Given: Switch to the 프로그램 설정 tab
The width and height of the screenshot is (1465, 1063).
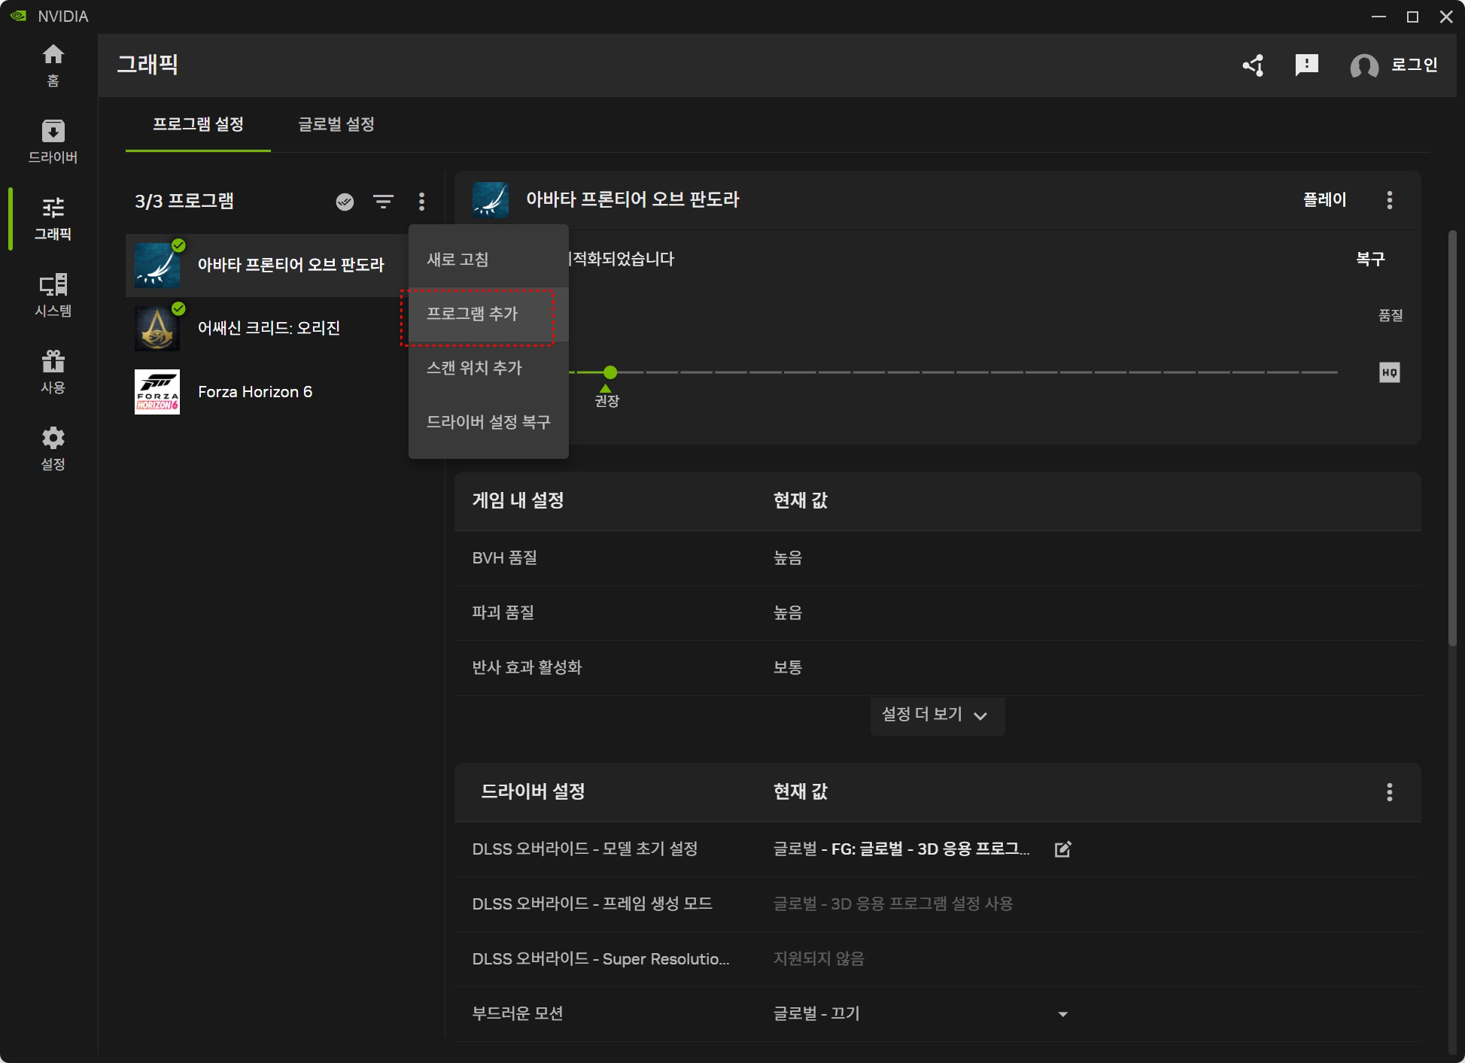Looking at the screenshot, I should pos(198,124).
